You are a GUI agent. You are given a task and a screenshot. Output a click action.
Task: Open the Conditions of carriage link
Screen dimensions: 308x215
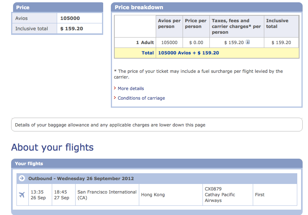[141, 98]
